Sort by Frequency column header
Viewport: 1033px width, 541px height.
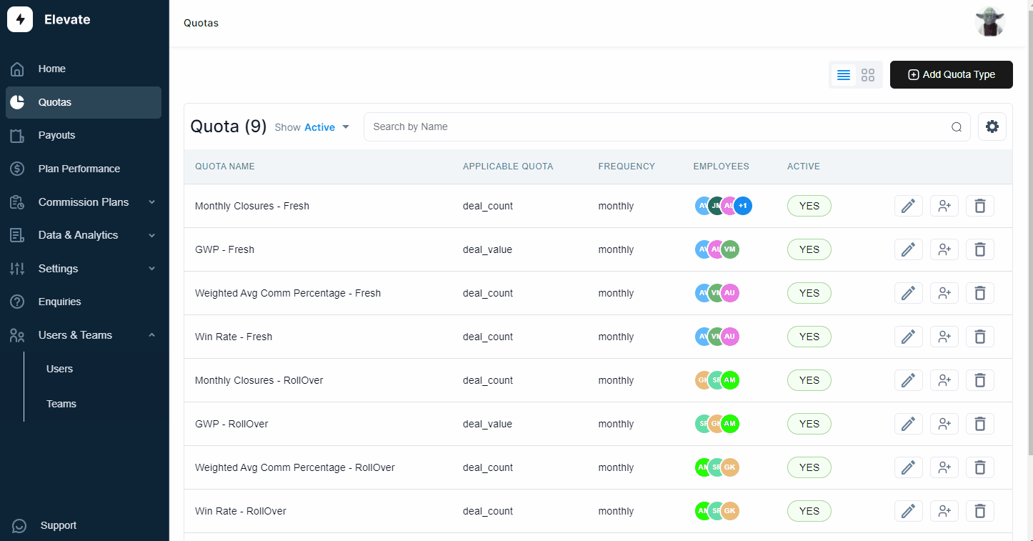pyautogui.click(x=627, y=167)
